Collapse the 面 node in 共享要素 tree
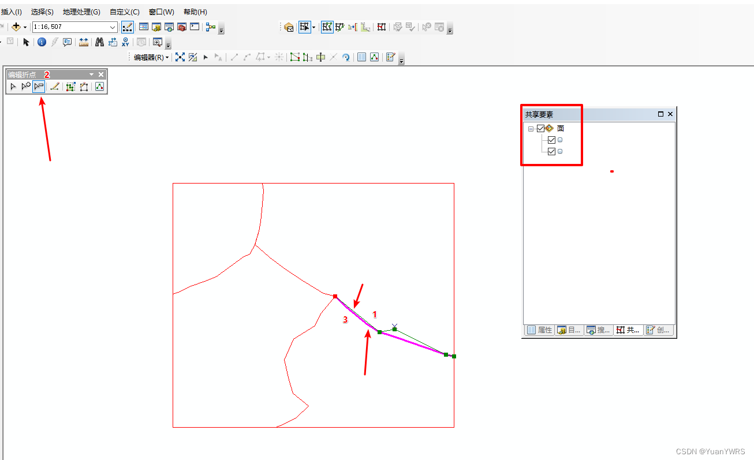754x460 pixels. tap(531, 129)
